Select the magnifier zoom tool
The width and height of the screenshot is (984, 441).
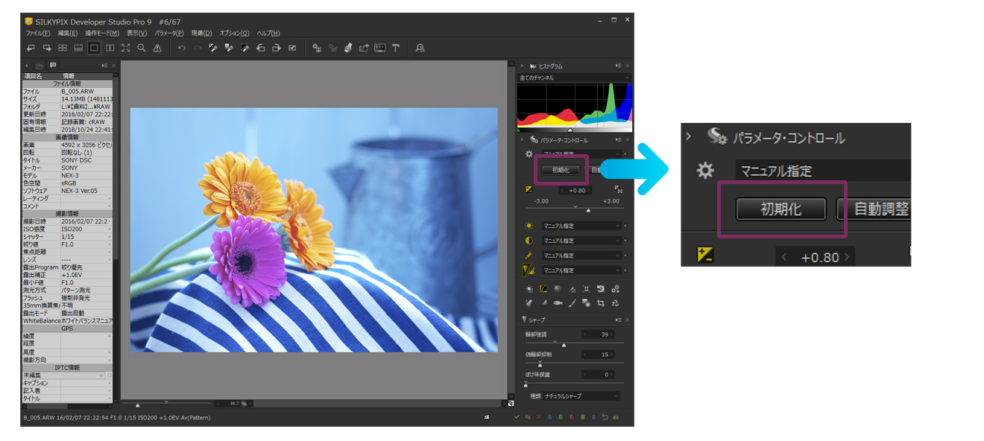tap(141, 48)
